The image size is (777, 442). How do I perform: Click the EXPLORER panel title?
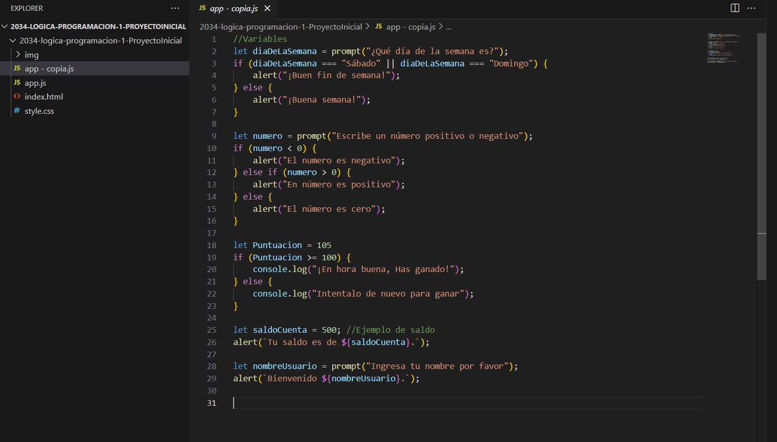(27, 8)
